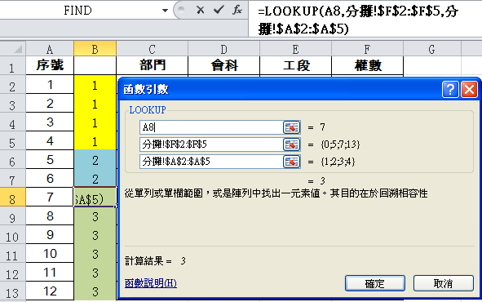Viewport: 482px width, 302px height.
Task: Click cell A11 containing 10
Action: pos(50,253)
